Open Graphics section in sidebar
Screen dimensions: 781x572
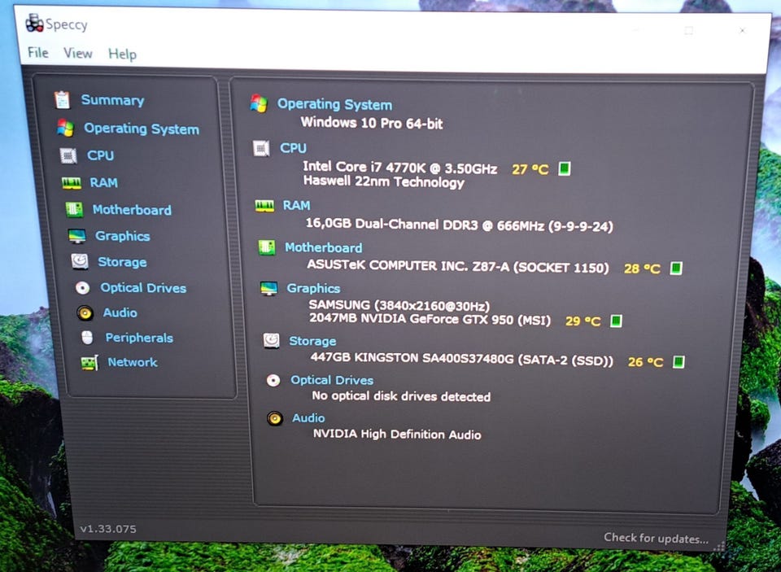click(x=123, y=236)
